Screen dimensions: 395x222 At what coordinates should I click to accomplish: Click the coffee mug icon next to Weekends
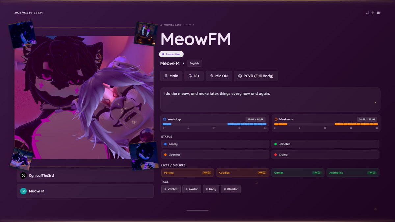point(276,119)
